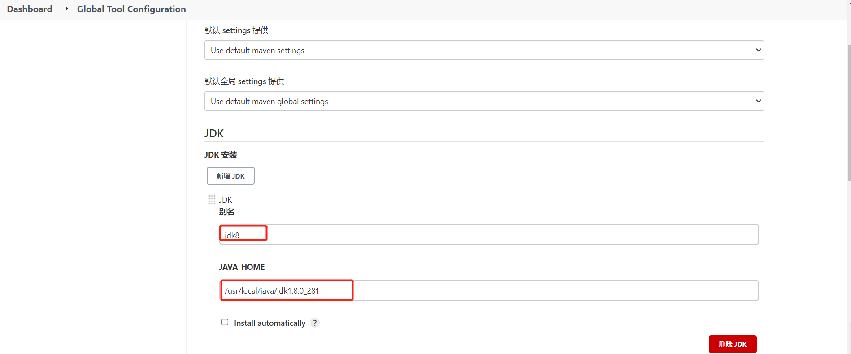Click the Dashboard breadcrumb link
Viewport: 851px width, 354px height.
pos(30,9)
